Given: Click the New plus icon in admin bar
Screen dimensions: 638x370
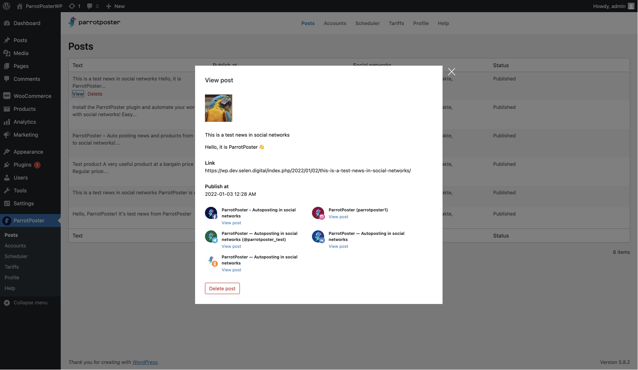Looking at the screenshot, I should point(109,6).
